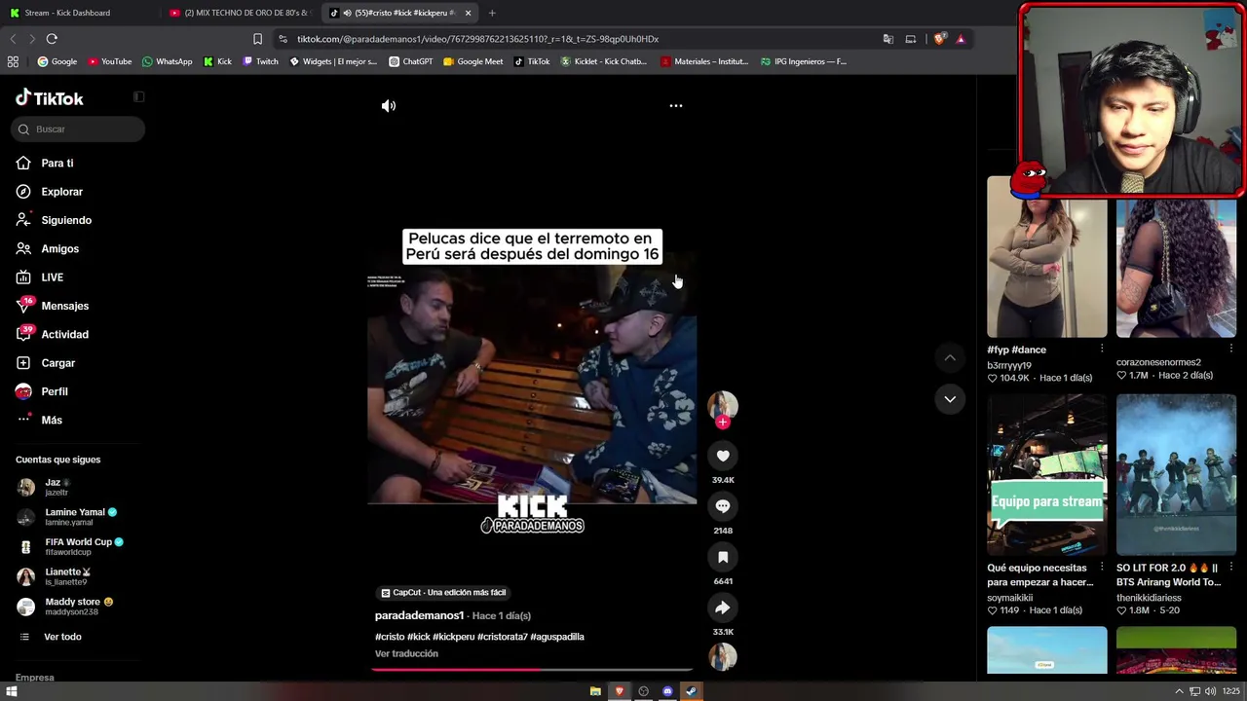Open the comments on the video
1247x701 pixels.
[723, 506]
